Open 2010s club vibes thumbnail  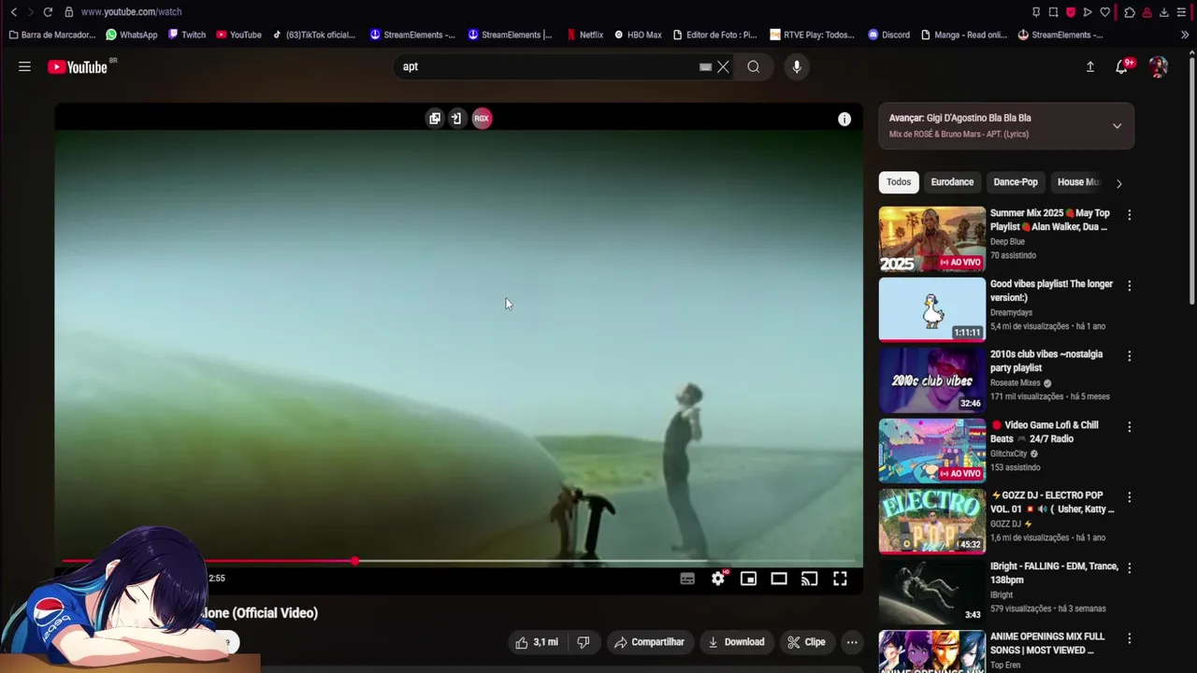pyautogui.click(x=932, y=380)
